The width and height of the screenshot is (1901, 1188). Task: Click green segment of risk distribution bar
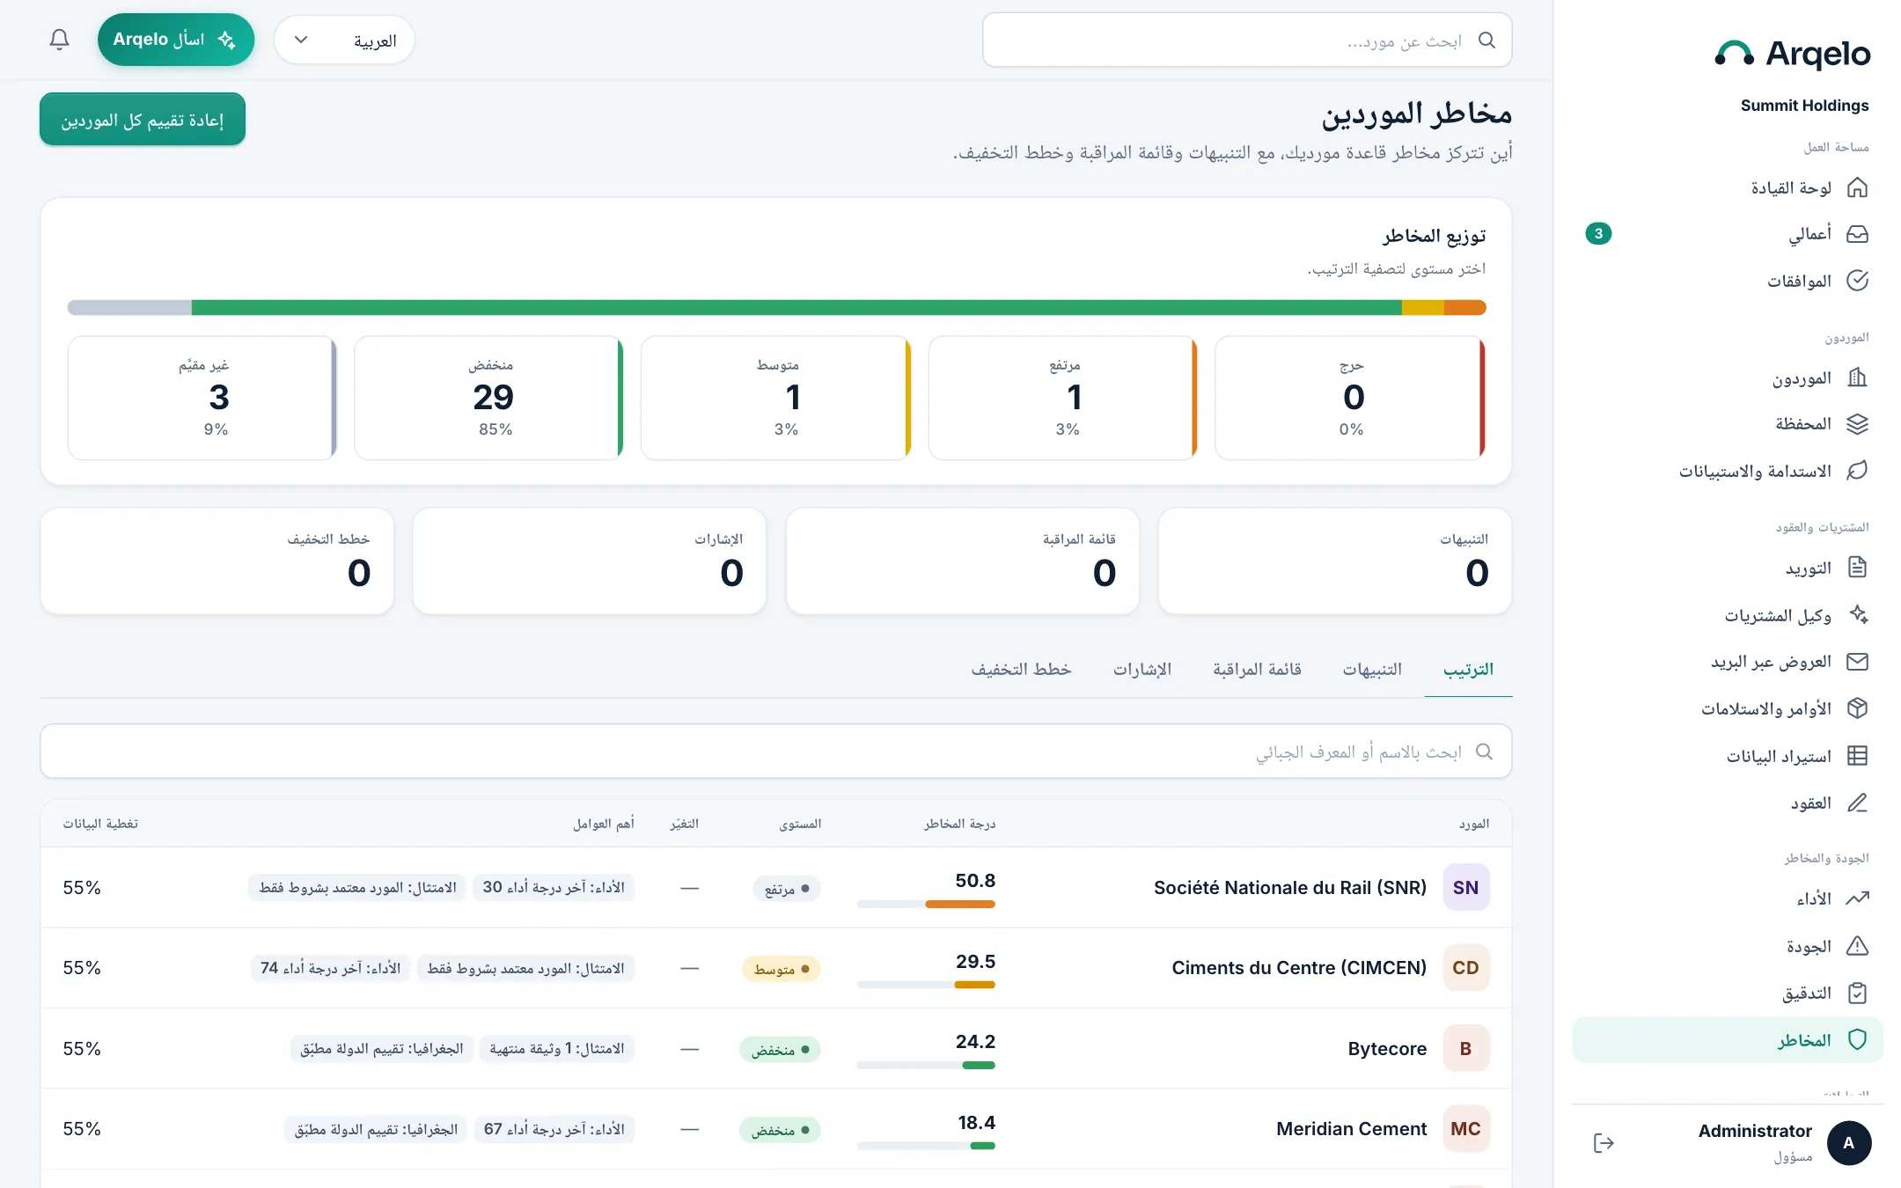796,307
